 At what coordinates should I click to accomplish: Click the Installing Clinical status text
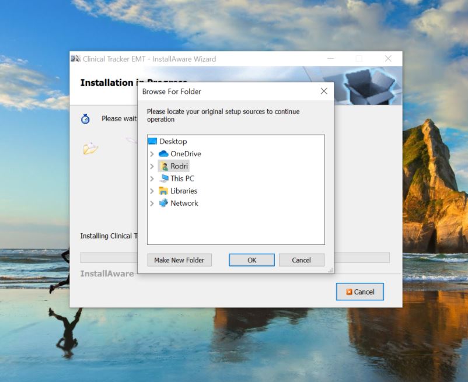point(109,236)
